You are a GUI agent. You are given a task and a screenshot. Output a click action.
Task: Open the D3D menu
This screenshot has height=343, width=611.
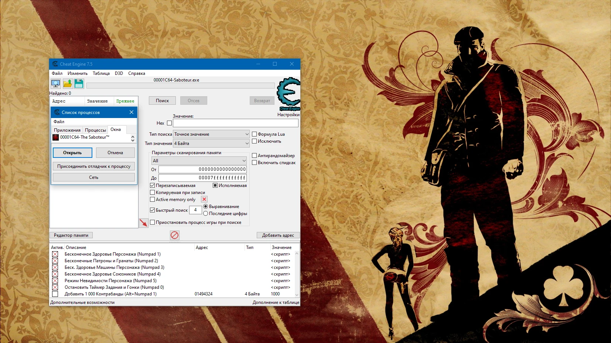click(x=119, y=73)
